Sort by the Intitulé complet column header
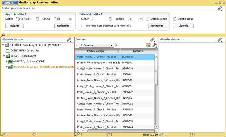Viewport: 226px width, 137px height. (98, 51)
